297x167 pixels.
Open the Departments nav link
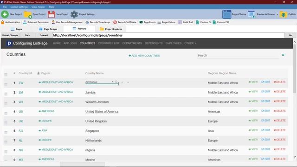(x=132, y=43)
